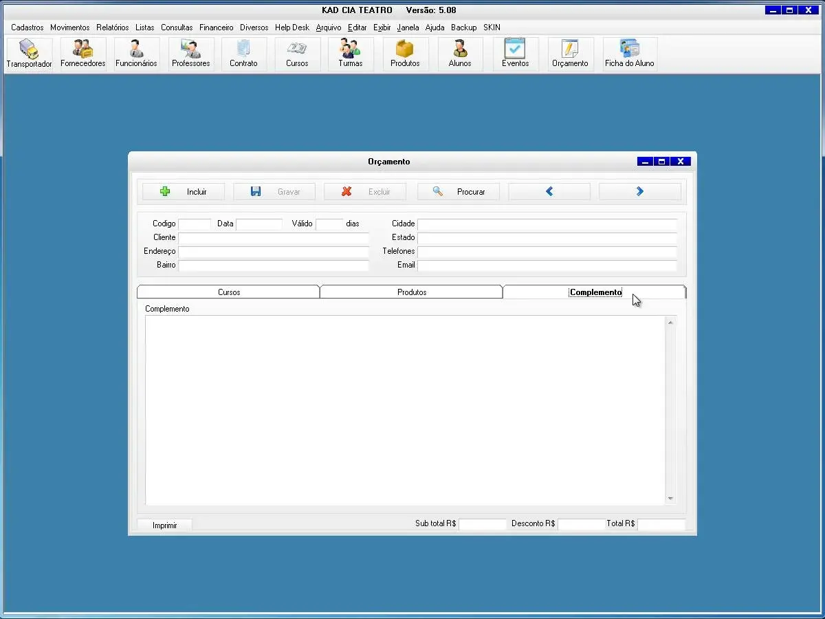Launch the Cursos toolbar icon
This screenshot has height=619, width=825.
(x=297, y=54)
